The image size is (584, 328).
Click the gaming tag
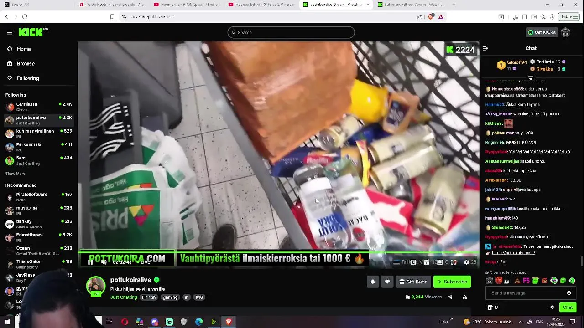pyautogui.click(x=170, y=297)
